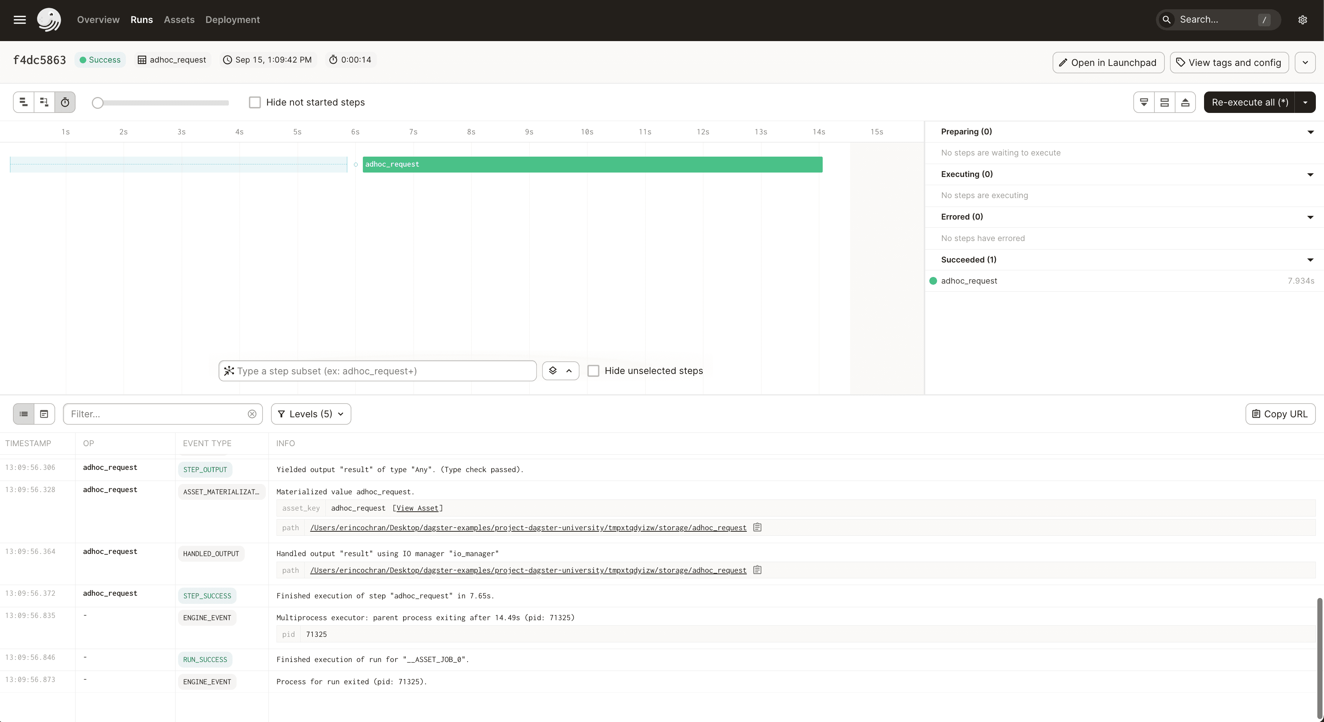Enable the Hide unselected steps checkbox

594,371
